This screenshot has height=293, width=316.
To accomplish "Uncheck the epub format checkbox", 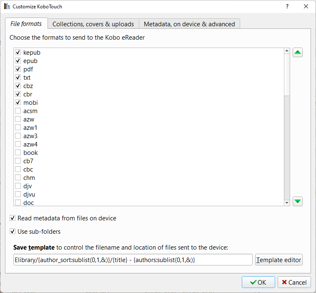I will tap(18, 61).
